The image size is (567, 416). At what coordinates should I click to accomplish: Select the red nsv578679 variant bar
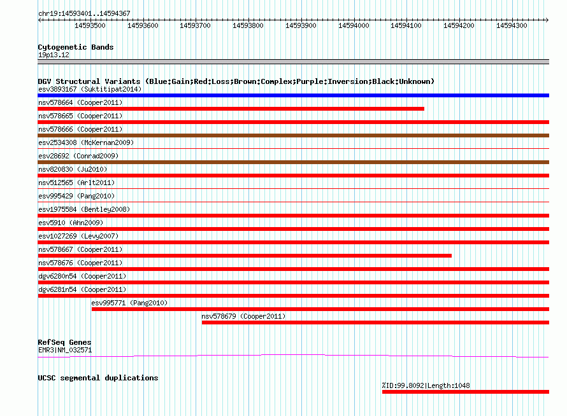375,322
